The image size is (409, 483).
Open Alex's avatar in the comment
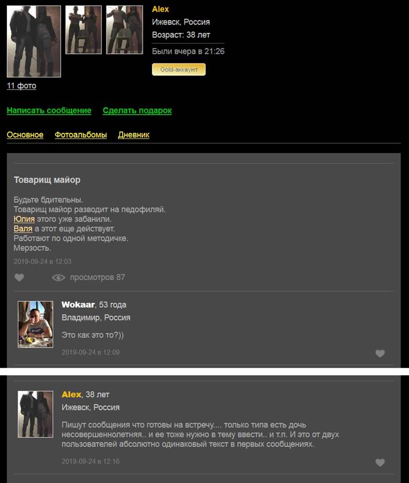36,414
